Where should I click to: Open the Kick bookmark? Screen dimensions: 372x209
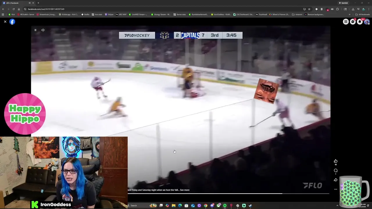tap(12, 14)
